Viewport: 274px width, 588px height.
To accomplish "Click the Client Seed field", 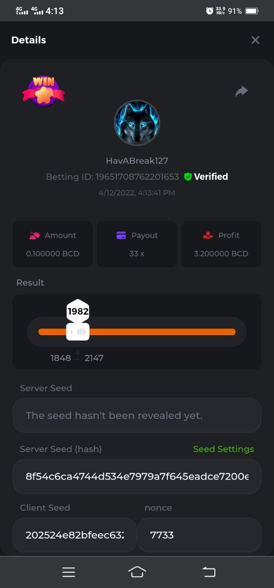I will click(x=74, y=535).
